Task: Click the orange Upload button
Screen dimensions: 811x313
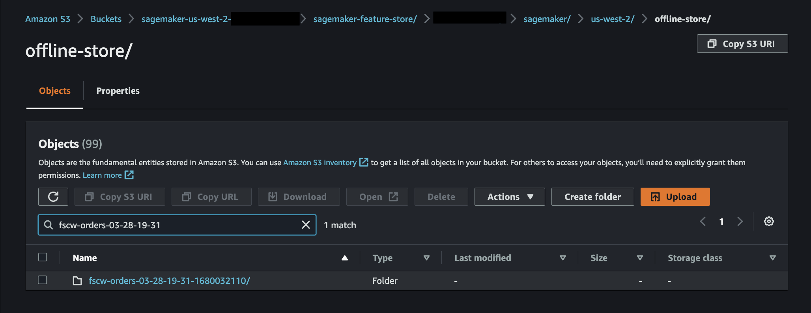Action: 675,197
